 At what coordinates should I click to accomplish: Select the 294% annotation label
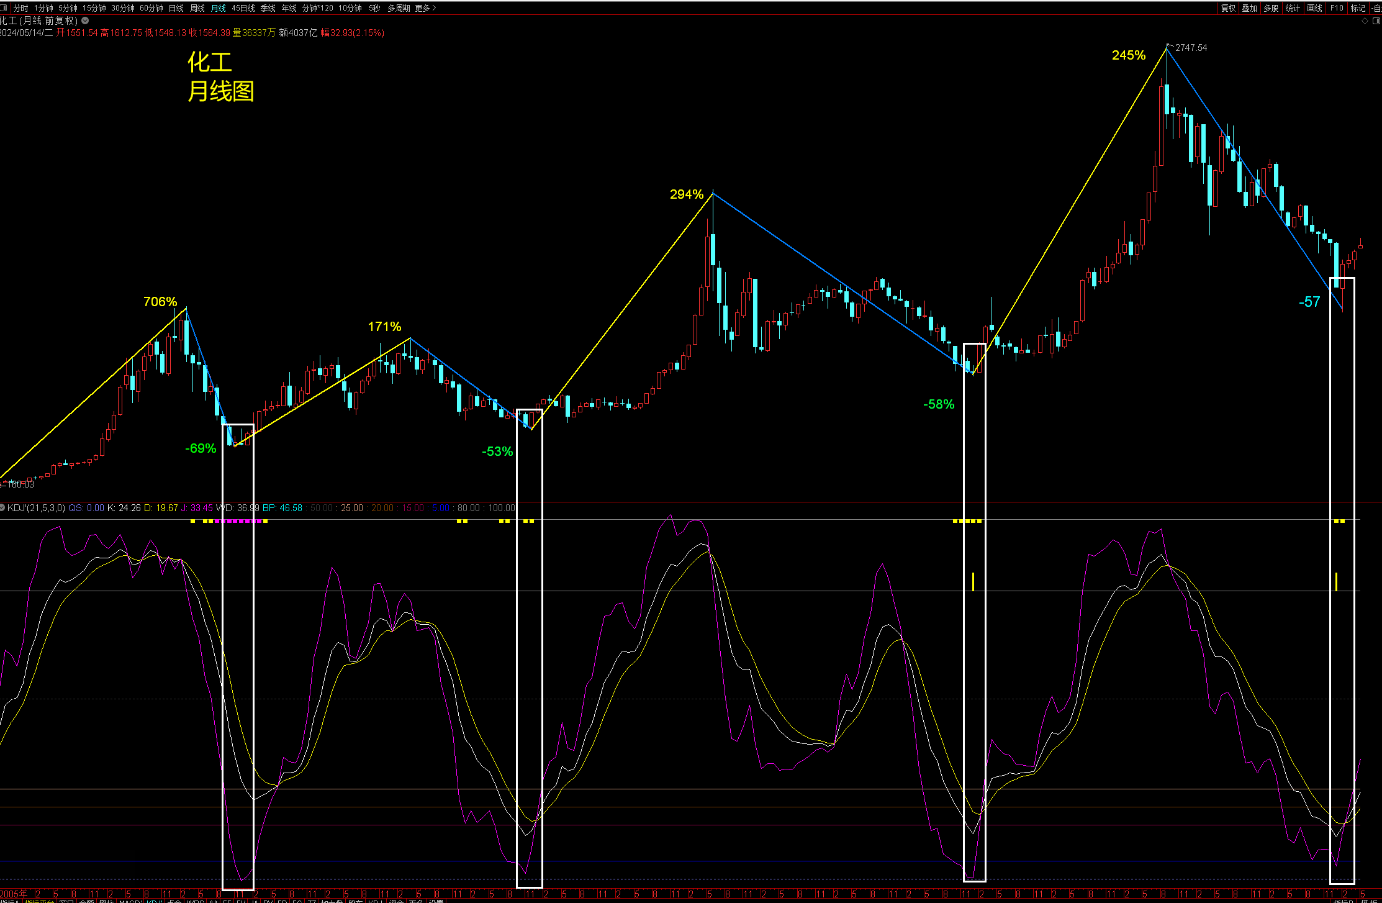[x=687, y=194]
